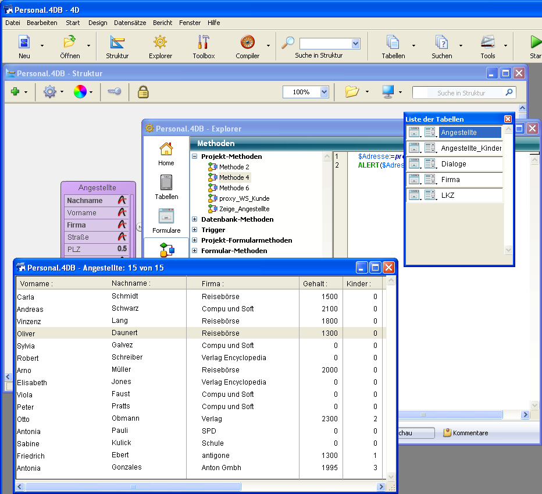
Task: Expand the Datenbank-Methoden tree node
Action: tap(194, 219)
